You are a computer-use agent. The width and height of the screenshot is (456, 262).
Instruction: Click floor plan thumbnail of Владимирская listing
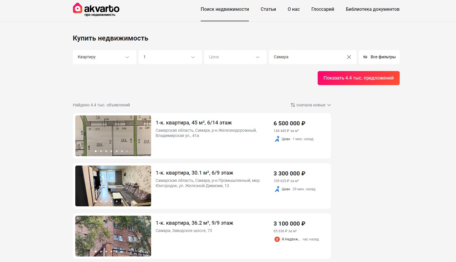113,136
